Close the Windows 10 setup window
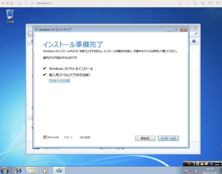Image resolution: width=222 pixels, height=174 pixels. [x=184, y=30]
